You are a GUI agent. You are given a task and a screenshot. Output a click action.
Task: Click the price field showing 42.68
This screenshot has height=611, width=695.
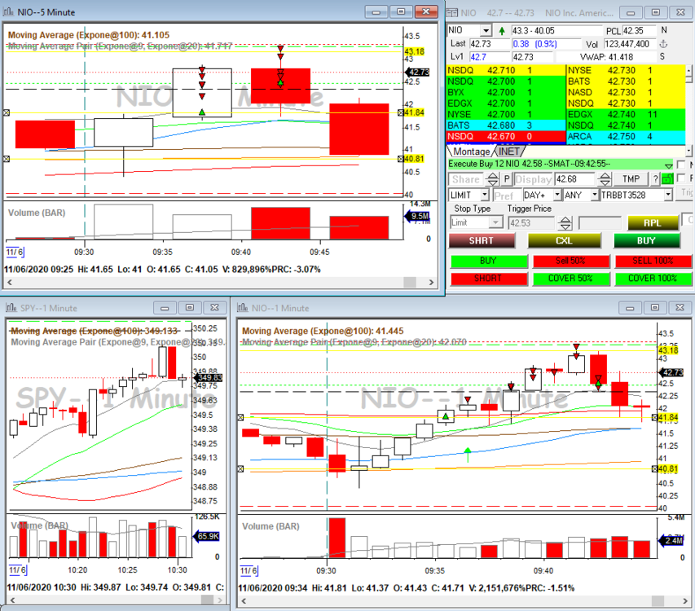tap(575, 179)
